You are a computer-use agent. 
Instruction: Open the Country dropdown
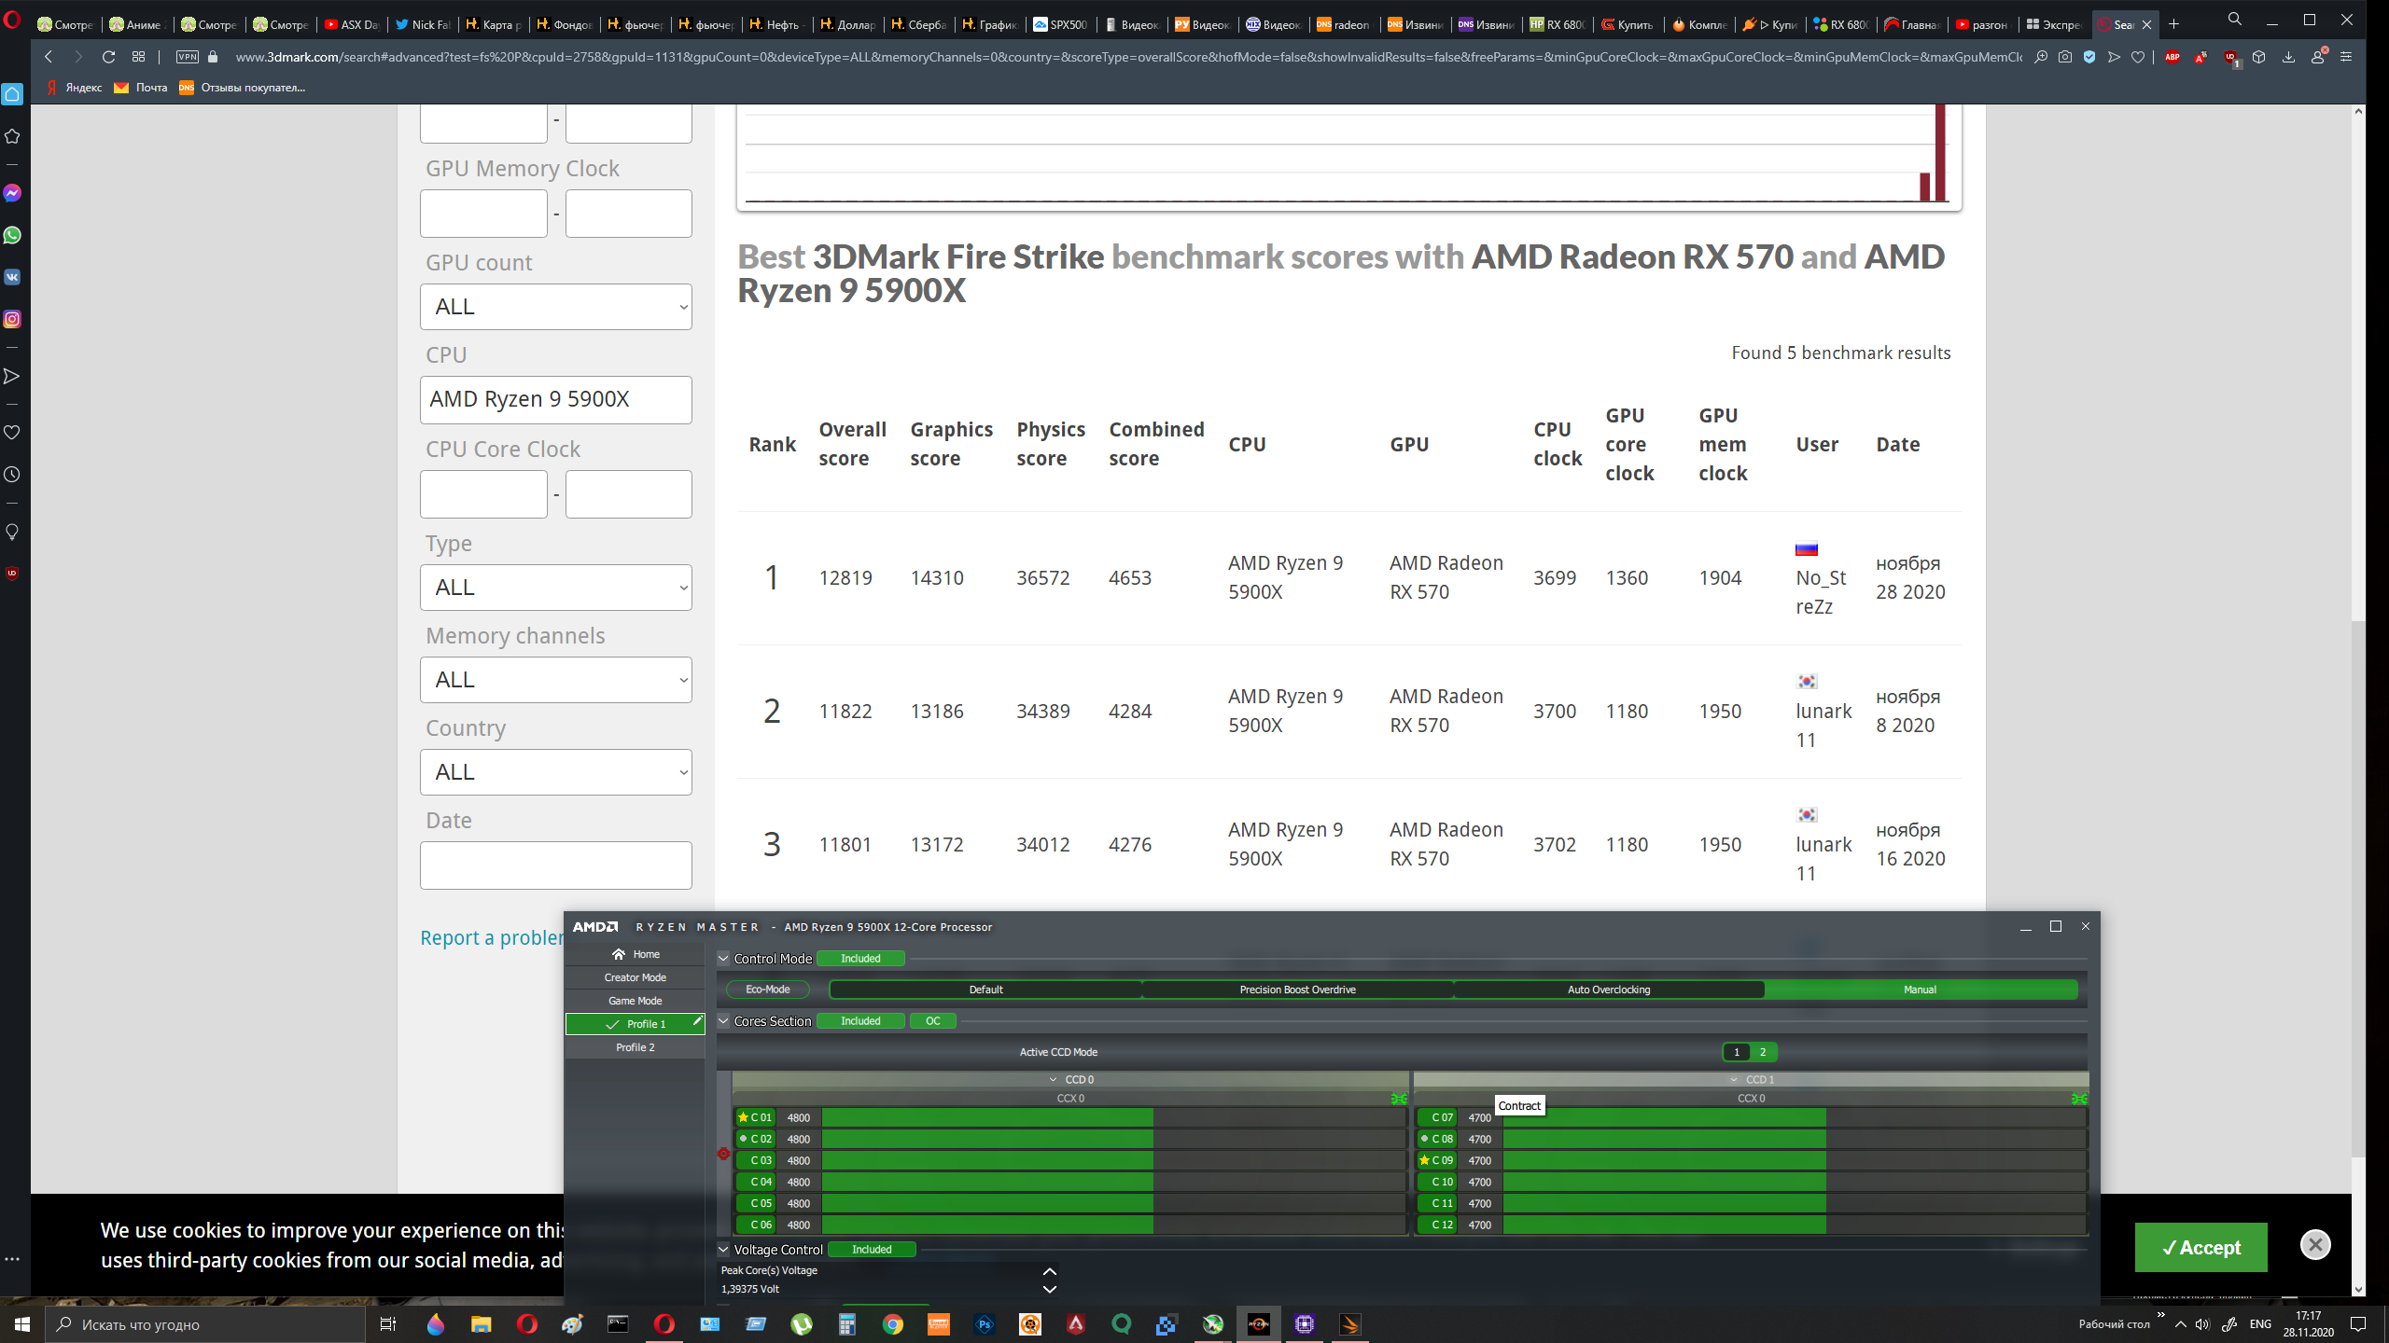pos(556,772)
